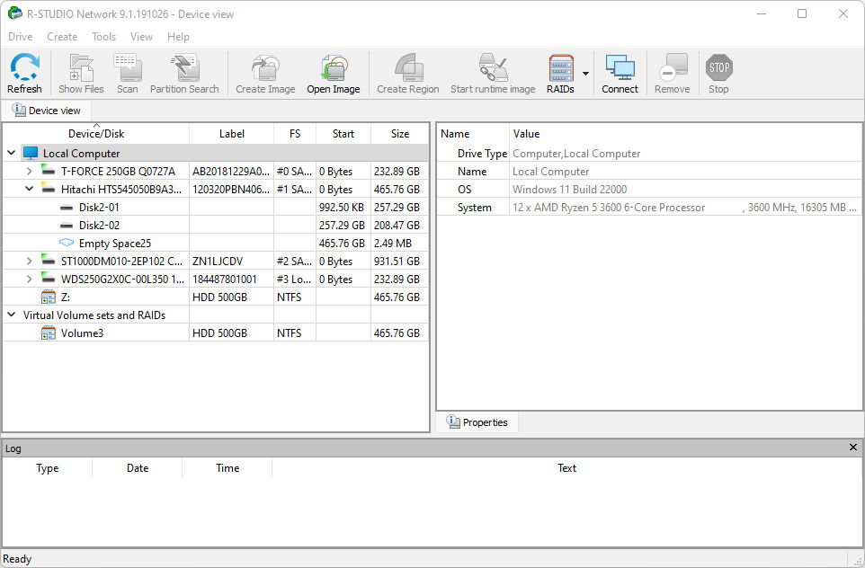The height and width of the screenshot is (568, 865).
Task: Select the Disk2-01 row
Action: coord(215,208)
